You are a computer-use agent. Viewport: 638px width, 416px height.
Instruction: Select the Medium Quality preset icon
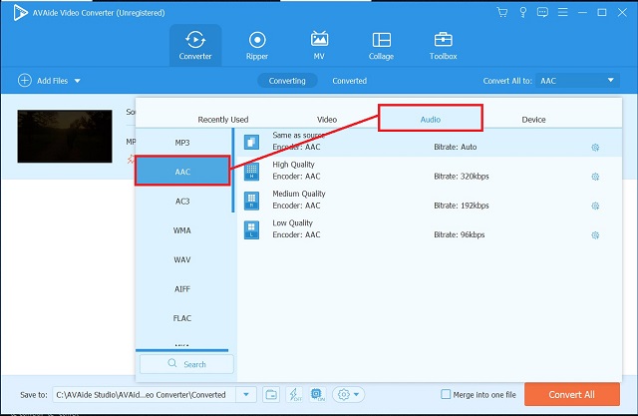[x=251, y=201]
